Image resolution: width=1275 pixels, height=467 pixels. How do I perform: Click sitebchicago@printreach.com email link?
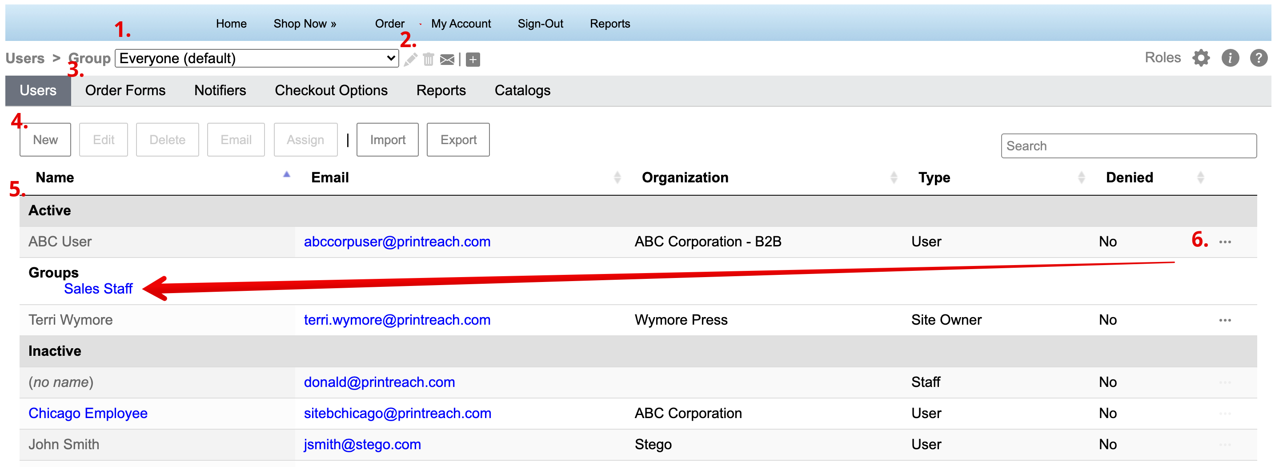[x=397, y=414]
